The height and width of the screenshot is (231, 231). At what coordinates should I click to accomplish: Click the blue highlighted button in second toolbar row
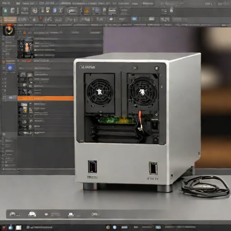pos(134,19)
